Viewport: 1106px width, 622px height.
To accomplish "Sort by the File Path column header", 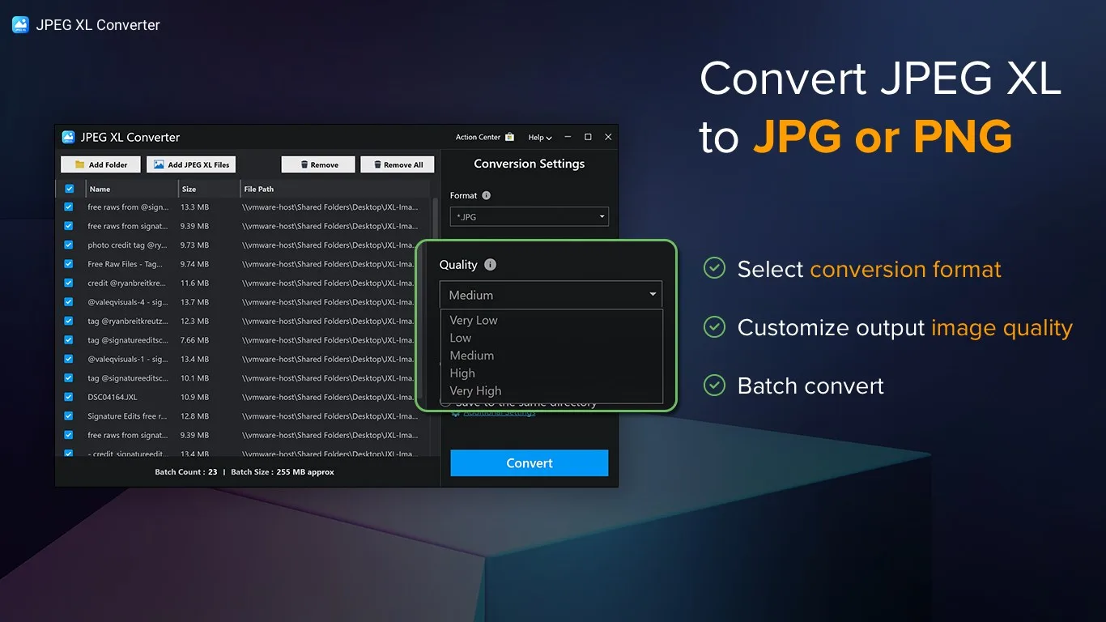I will pos(334,189).
